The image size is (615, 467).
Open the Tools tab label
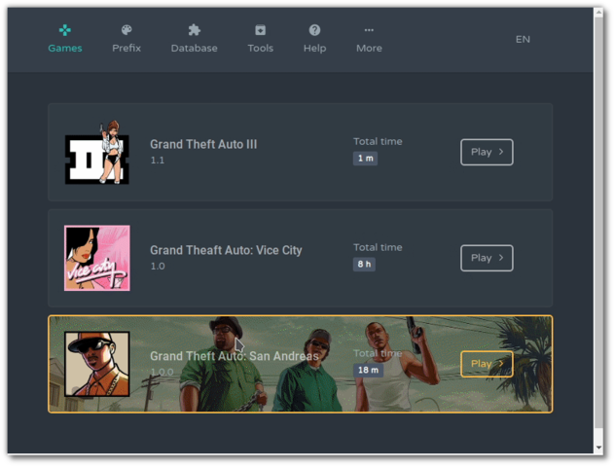pos(261,49)
